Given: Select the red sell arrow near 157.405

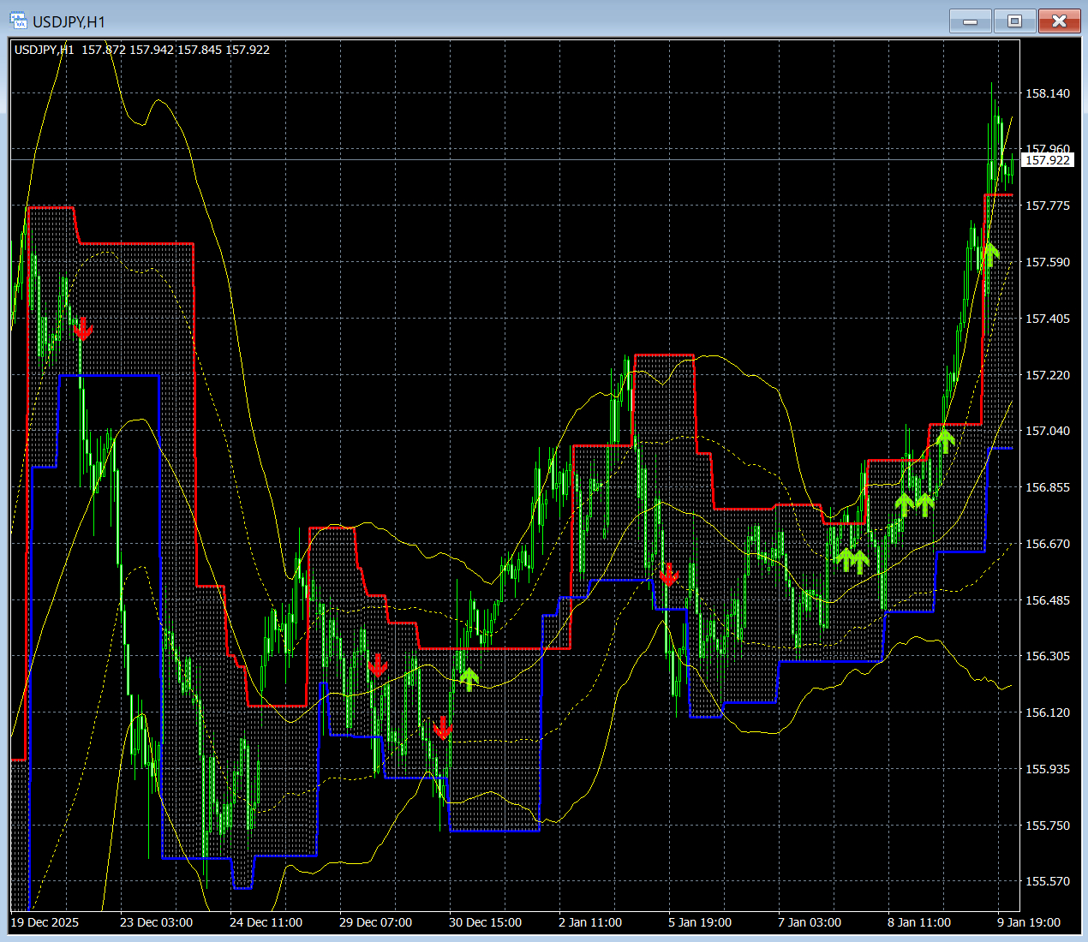Looking at the screenshot, I should (82, 328).
